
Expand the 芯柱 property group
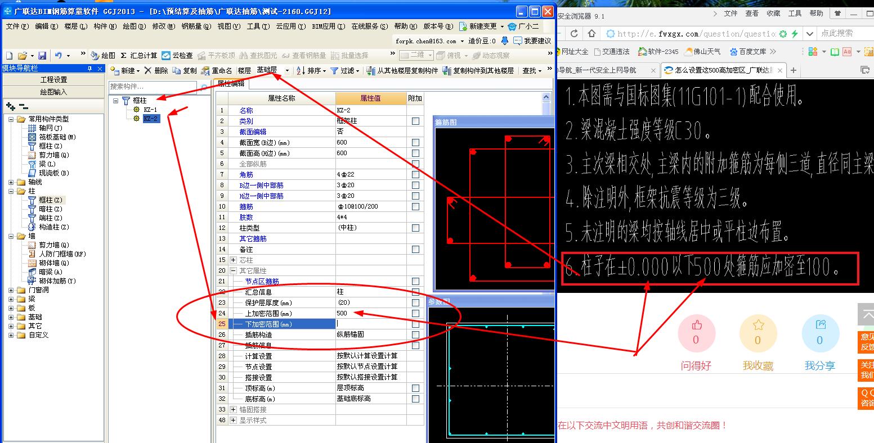234,260
